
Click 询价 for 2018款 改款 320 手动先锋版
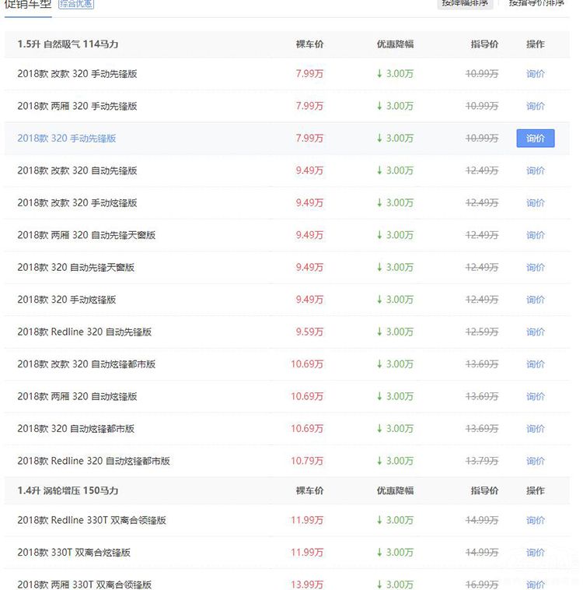click(536, 74)
